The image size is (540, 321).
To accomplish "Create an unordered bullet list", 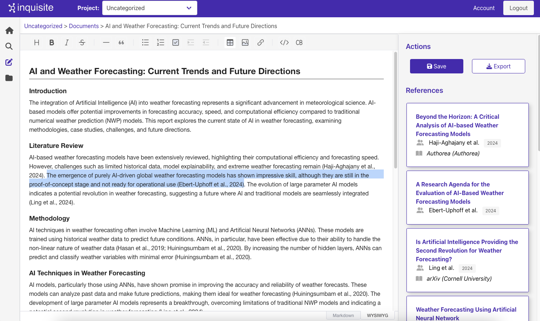I will [x=145, y=42].
